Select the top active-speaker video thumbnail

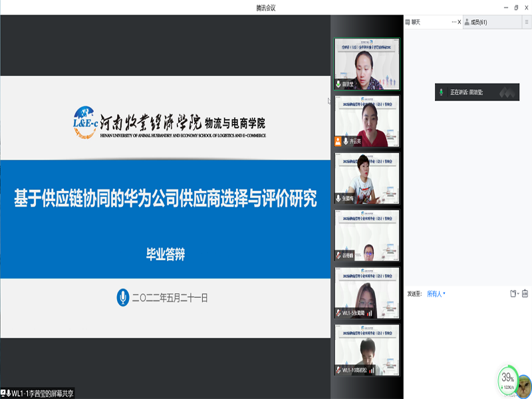[x=367, y=63]
